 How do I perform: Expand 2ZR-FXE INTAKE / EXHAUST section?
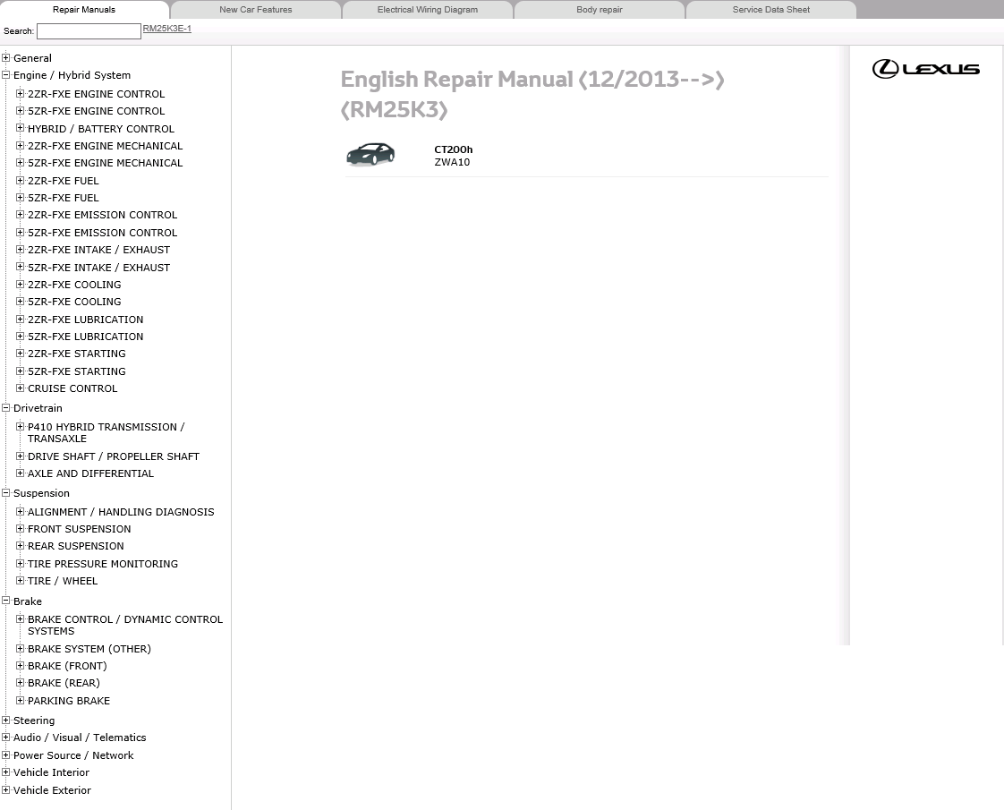coord(20,250)
